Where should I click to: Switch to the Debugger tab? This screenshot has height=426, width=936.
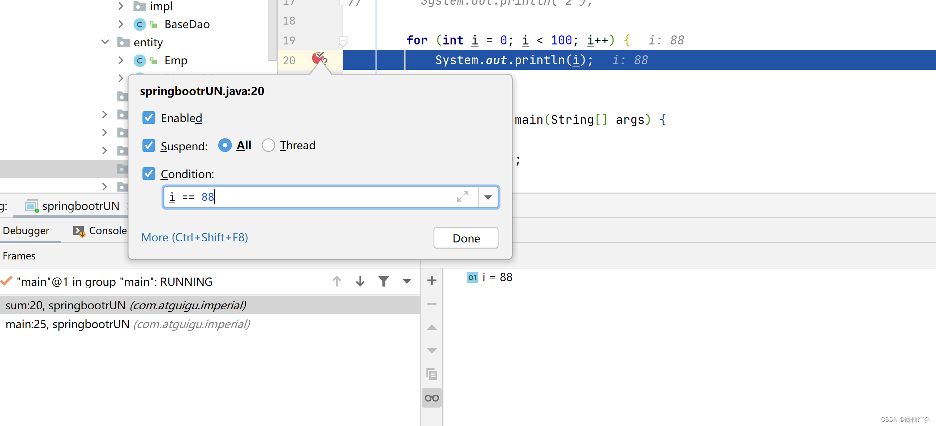[x=26, y=231]
